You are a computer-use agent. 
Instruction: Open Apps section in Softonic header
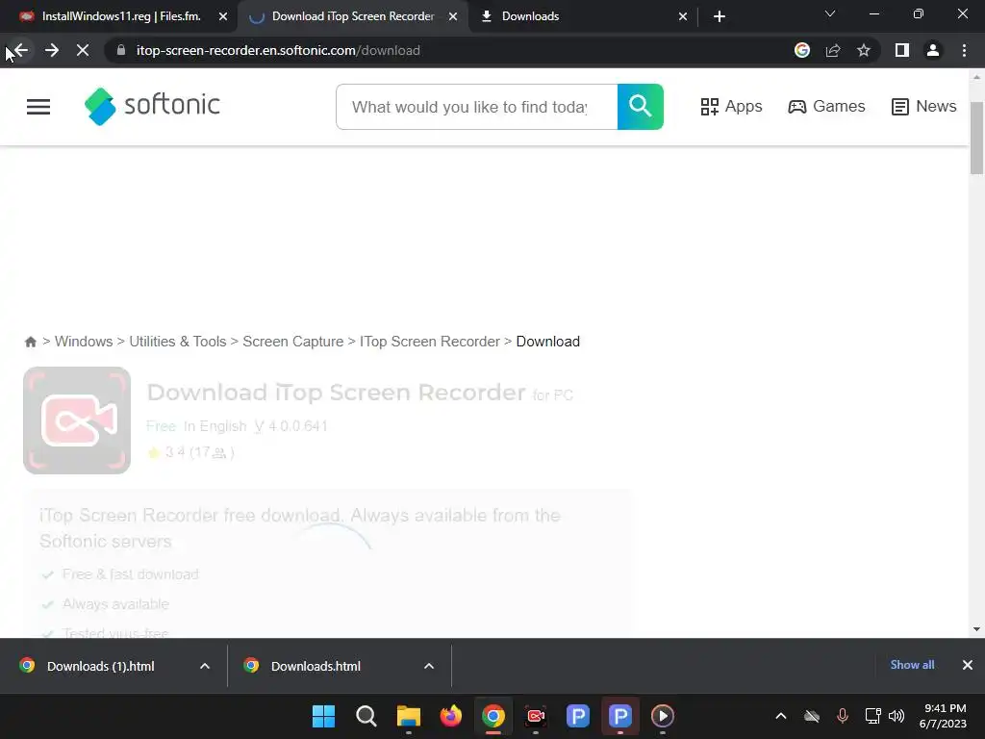pos(731,106)
